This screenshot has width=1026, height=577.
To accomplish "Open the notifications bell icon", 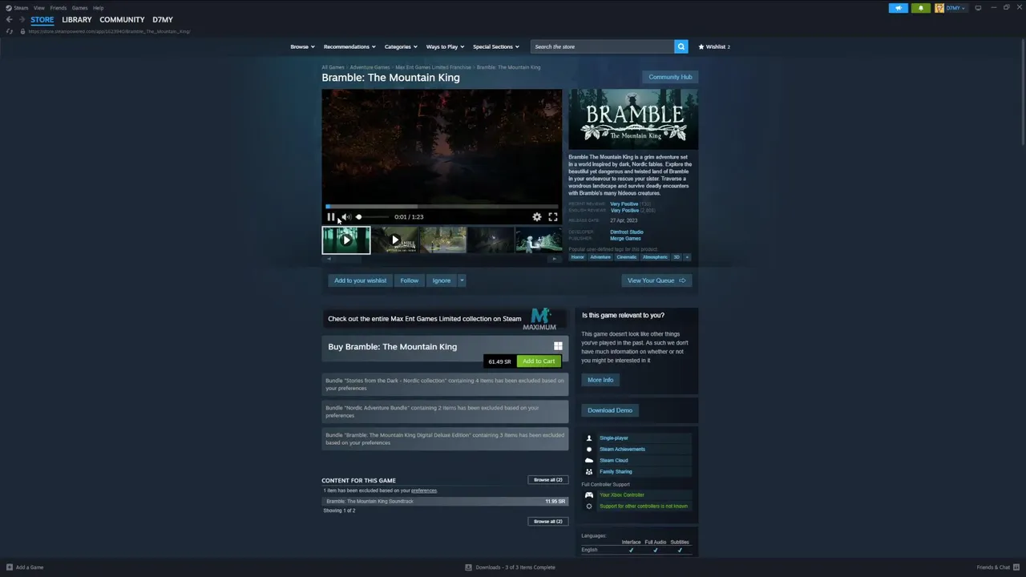I will (x=920, y=8).
